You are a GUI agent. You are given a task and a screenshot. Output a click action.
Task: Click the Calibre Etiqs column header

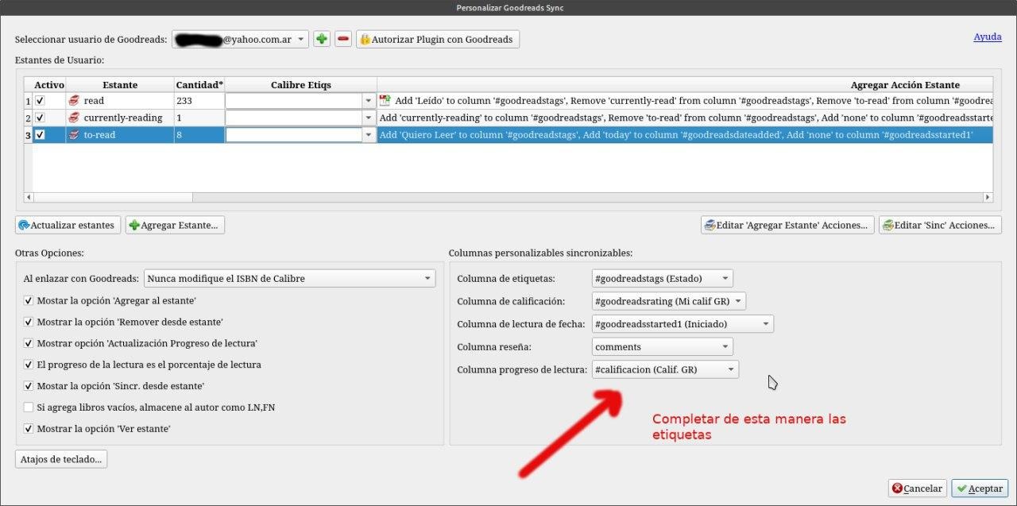[301, 85]
